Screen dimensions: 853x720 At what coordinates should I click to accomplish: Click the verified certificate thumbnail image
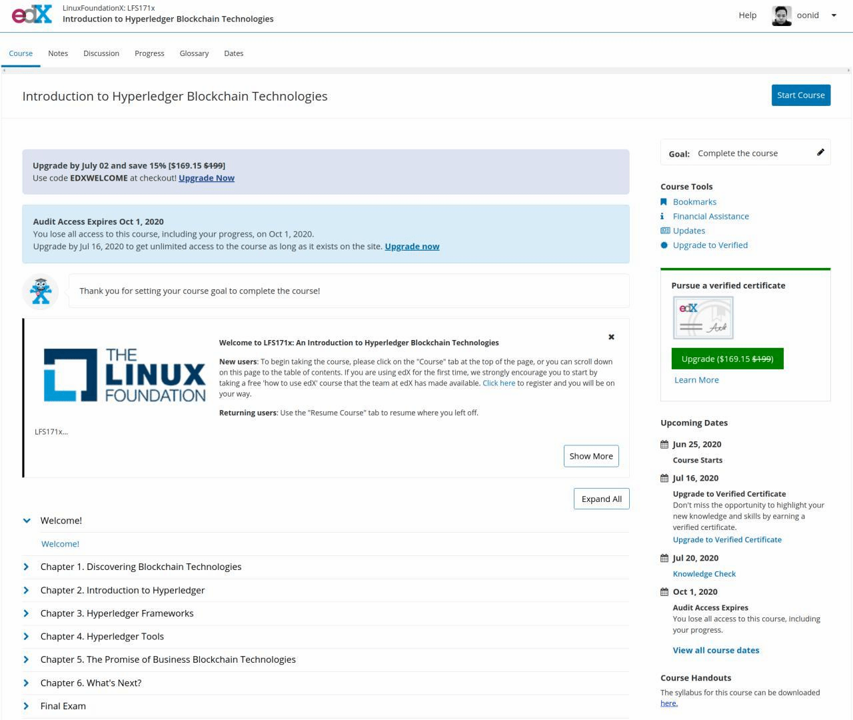pyautogui.click(x=703, y=318)
